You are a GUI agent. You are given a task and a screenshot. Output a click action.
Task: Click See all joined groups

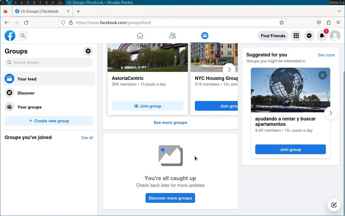click(x=87, y=137)
